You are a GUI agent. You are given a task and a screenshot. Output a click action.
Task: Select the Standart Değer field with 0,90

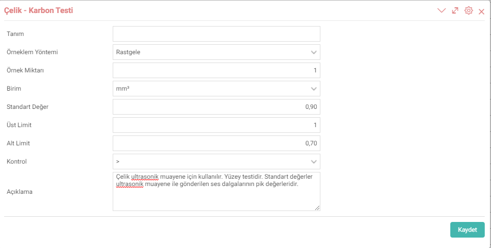coord(217,107)
